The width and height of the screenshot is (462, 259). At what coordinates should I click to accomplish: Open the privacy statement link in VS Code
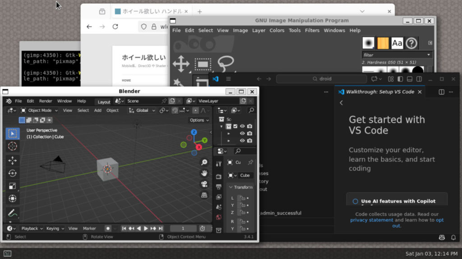372,220
